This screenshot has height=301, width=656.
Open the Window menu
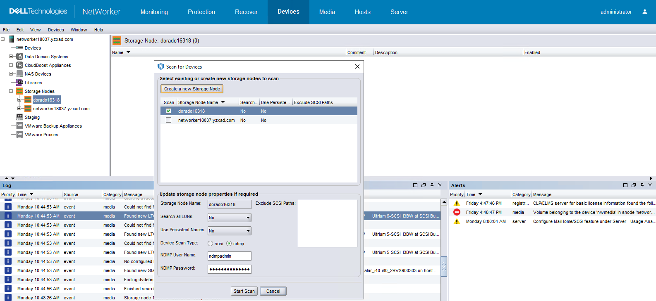pyautogui.click(x=79, y=30)
